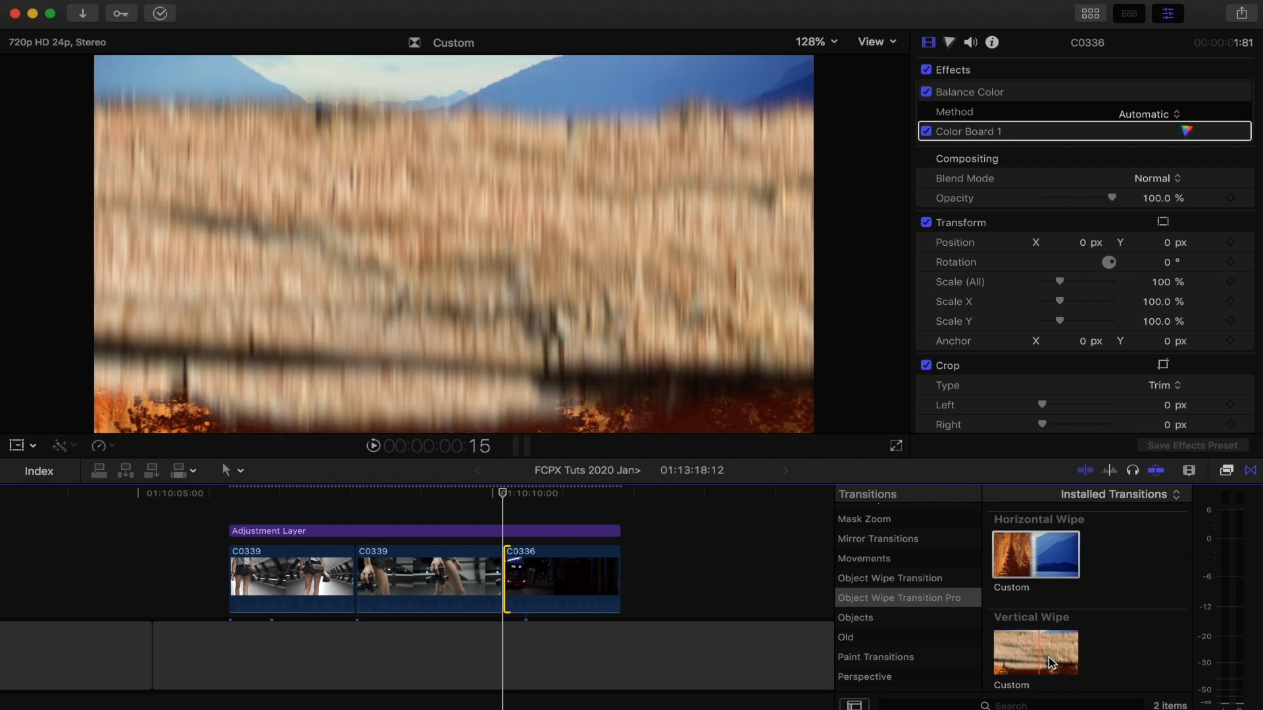Toggle audio skimming waveform icon
The width and height of the screenshot is (1263, 710).
1109,470
